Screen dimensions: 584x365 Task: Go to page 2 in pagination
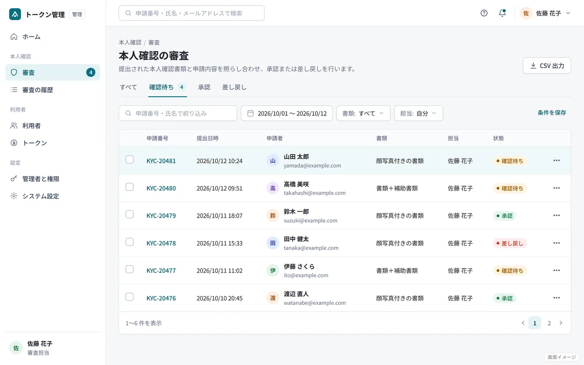tap(549, 323)
